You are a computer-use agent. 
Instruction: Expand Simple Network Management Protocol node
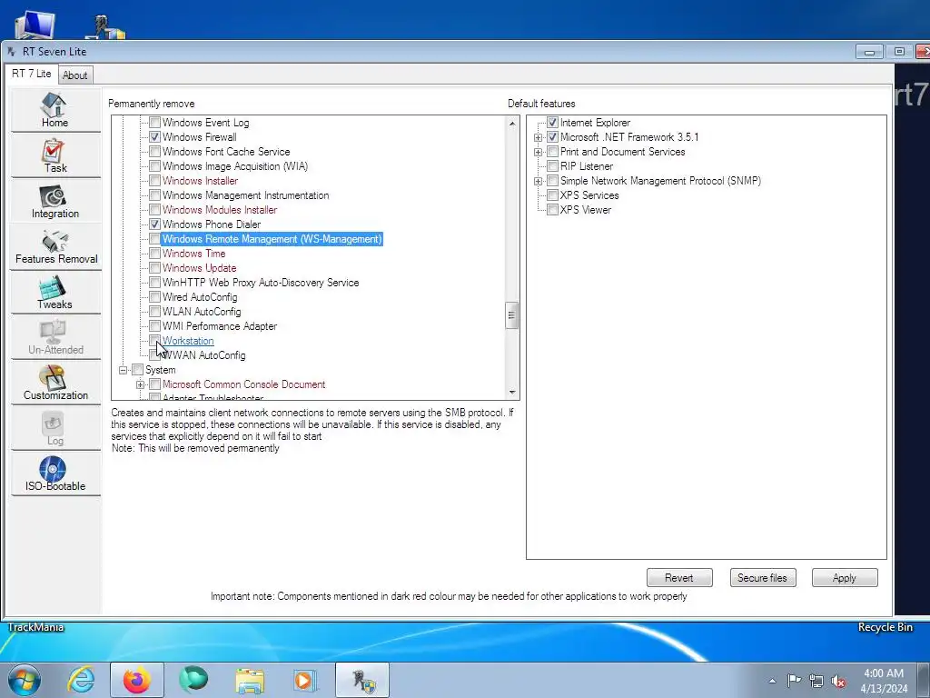coord(538,181)
